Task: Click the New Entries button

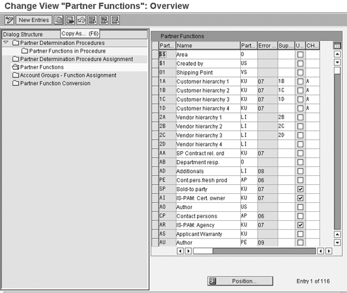Action: coord(34,20)
